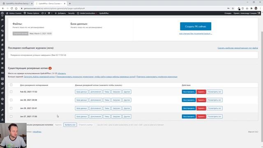Download Другие from Jan 27, 2021 backup
Screen dimensions: 263x148
tap(127, 116)
